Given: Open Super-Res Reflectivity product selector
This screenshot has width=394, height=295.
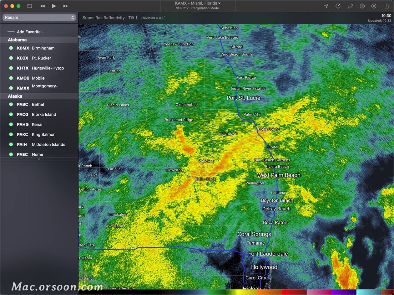Looking at the screenshot, I should click(x=104, y=18).
